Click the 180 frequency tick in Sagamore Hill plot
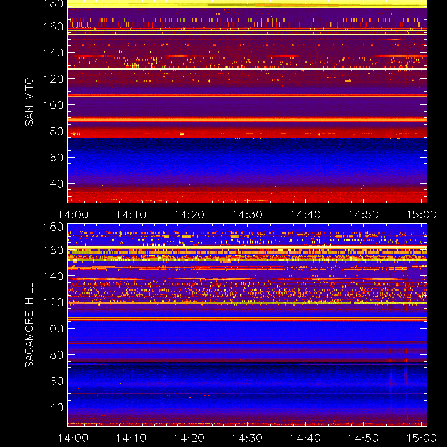The image size is (447, 447). (x=53, y=227)
